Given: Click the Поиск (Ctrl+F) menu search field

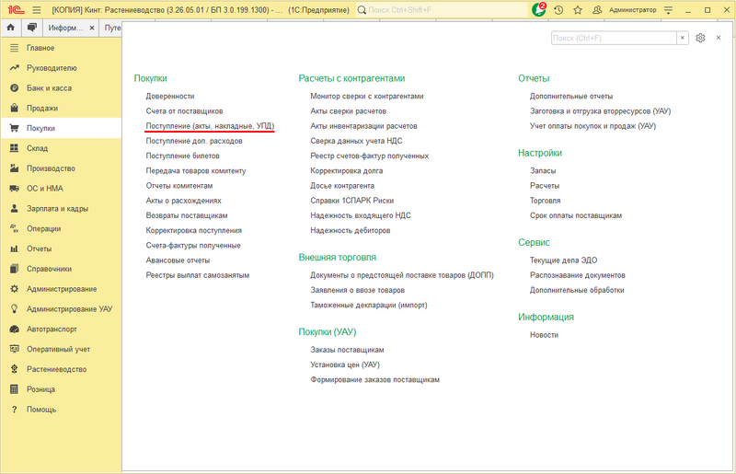Looking at the screenshot, I should pos(614,38).
